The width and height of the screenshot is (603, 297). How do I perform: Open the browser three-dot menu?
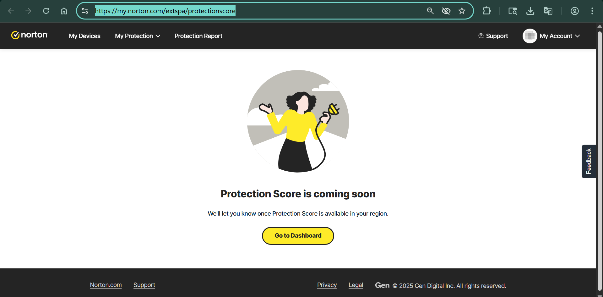point(592,11)
